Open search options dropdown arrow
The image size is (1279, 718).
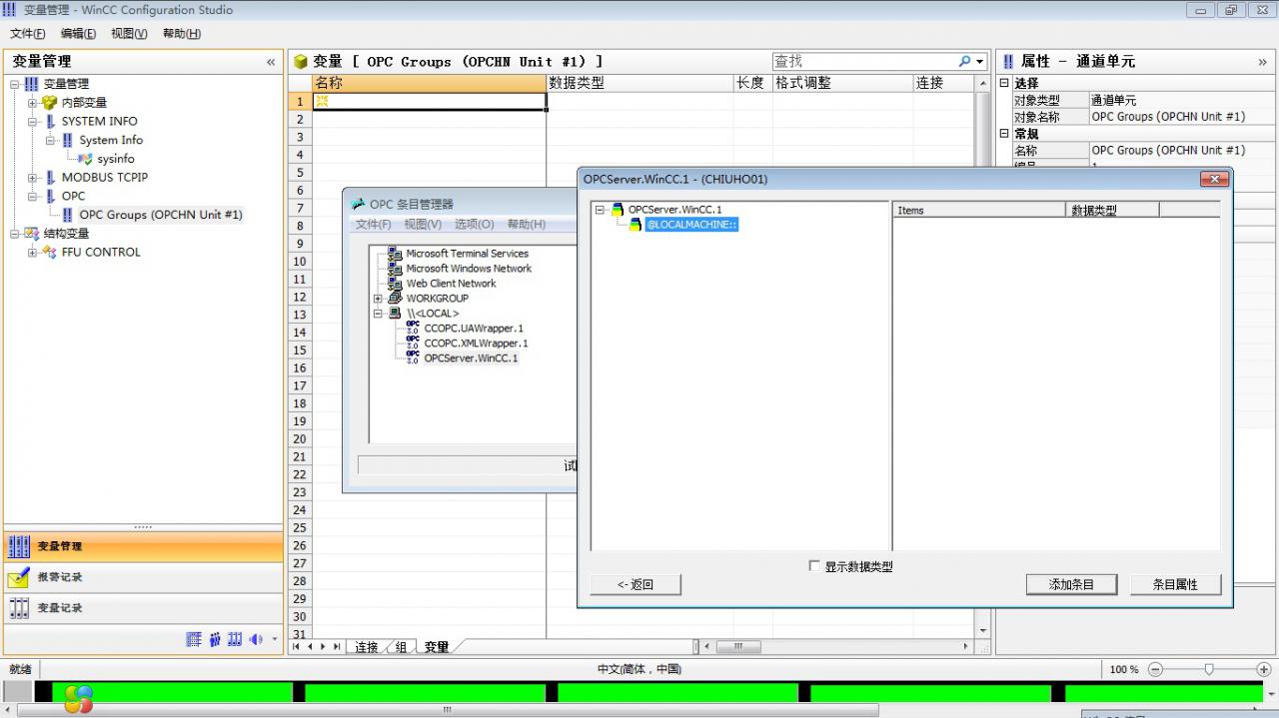click(980, 62)
